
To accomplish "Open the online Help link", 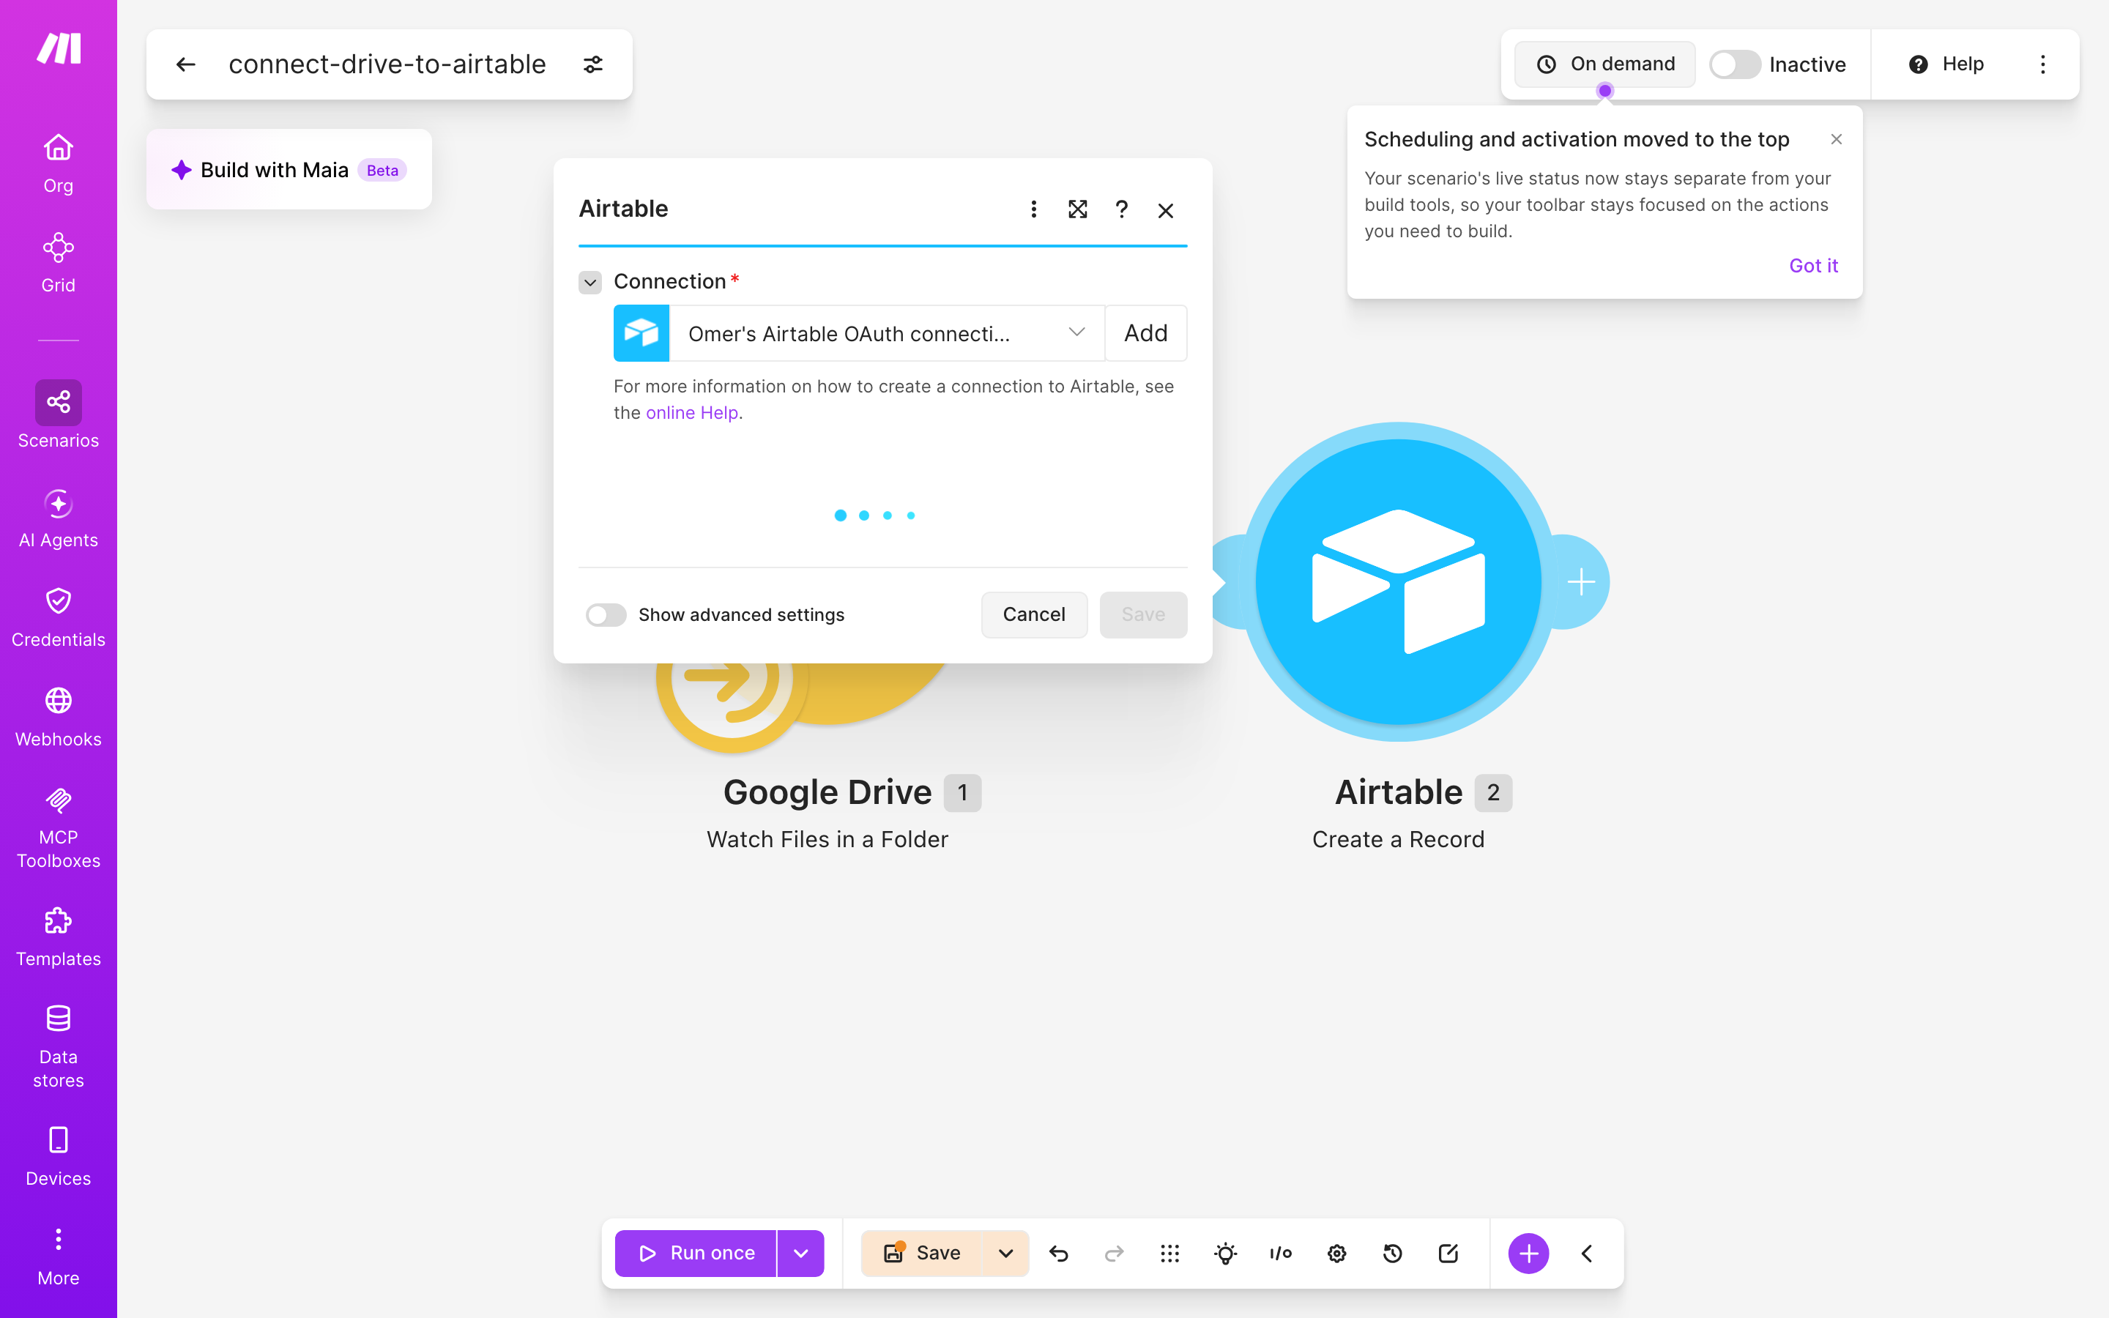I will (x=692, y=412).
